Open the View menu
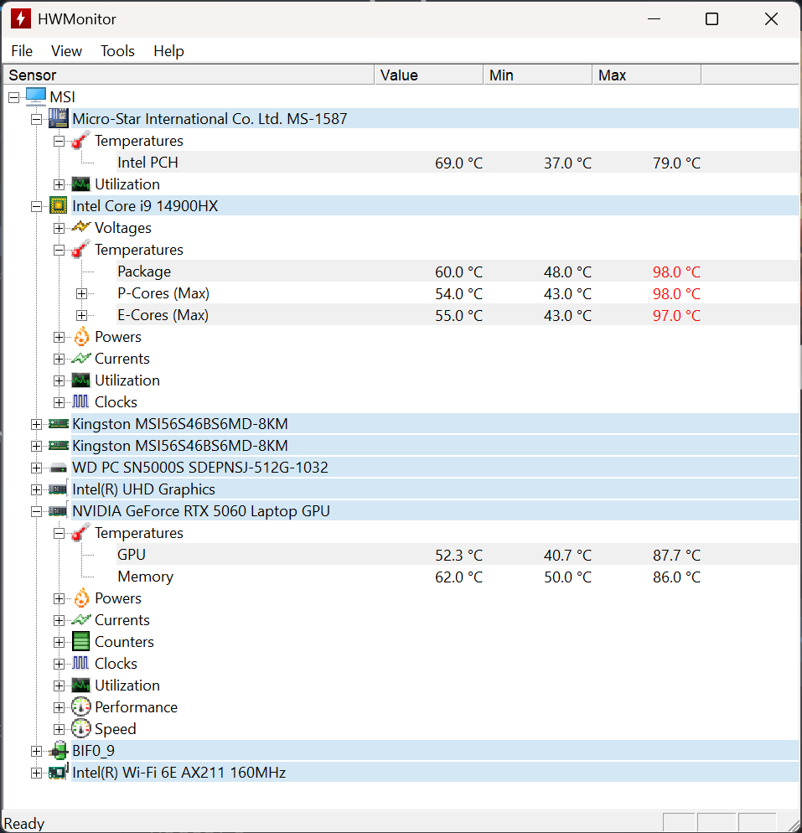The width and height of the screenshot is (802, 833). pos(66,51)
